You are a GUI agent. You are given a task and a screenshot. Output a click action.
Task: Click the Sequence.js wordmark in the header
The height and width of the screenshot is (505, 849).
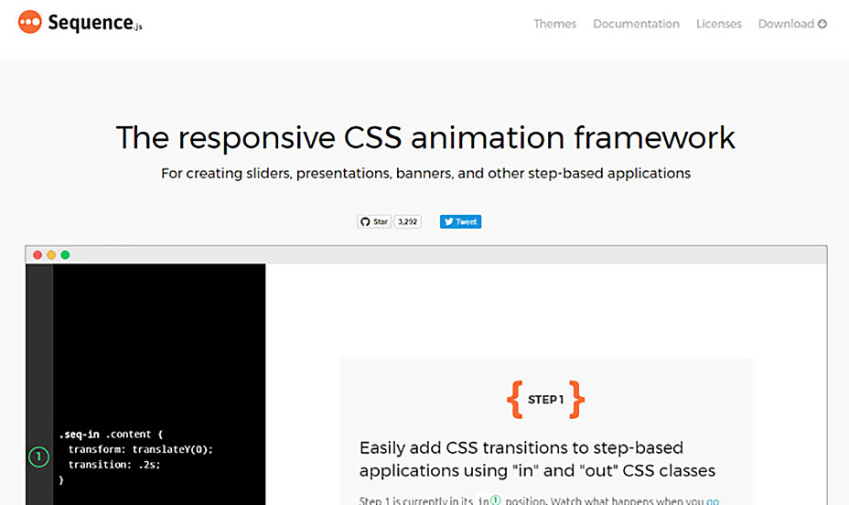pyautogui.click(x=95, y=23)
